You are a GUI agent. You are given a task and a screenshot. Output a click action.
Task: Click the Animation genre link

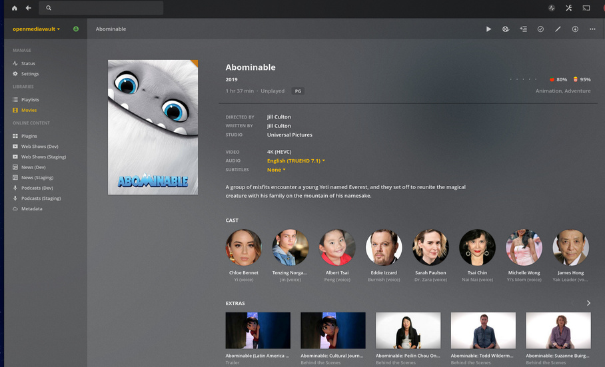click(x=548, y=91)
